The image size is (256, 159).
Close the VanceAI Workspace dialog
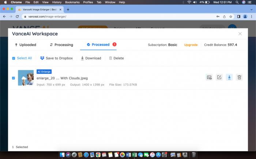(x=240, y=34)
